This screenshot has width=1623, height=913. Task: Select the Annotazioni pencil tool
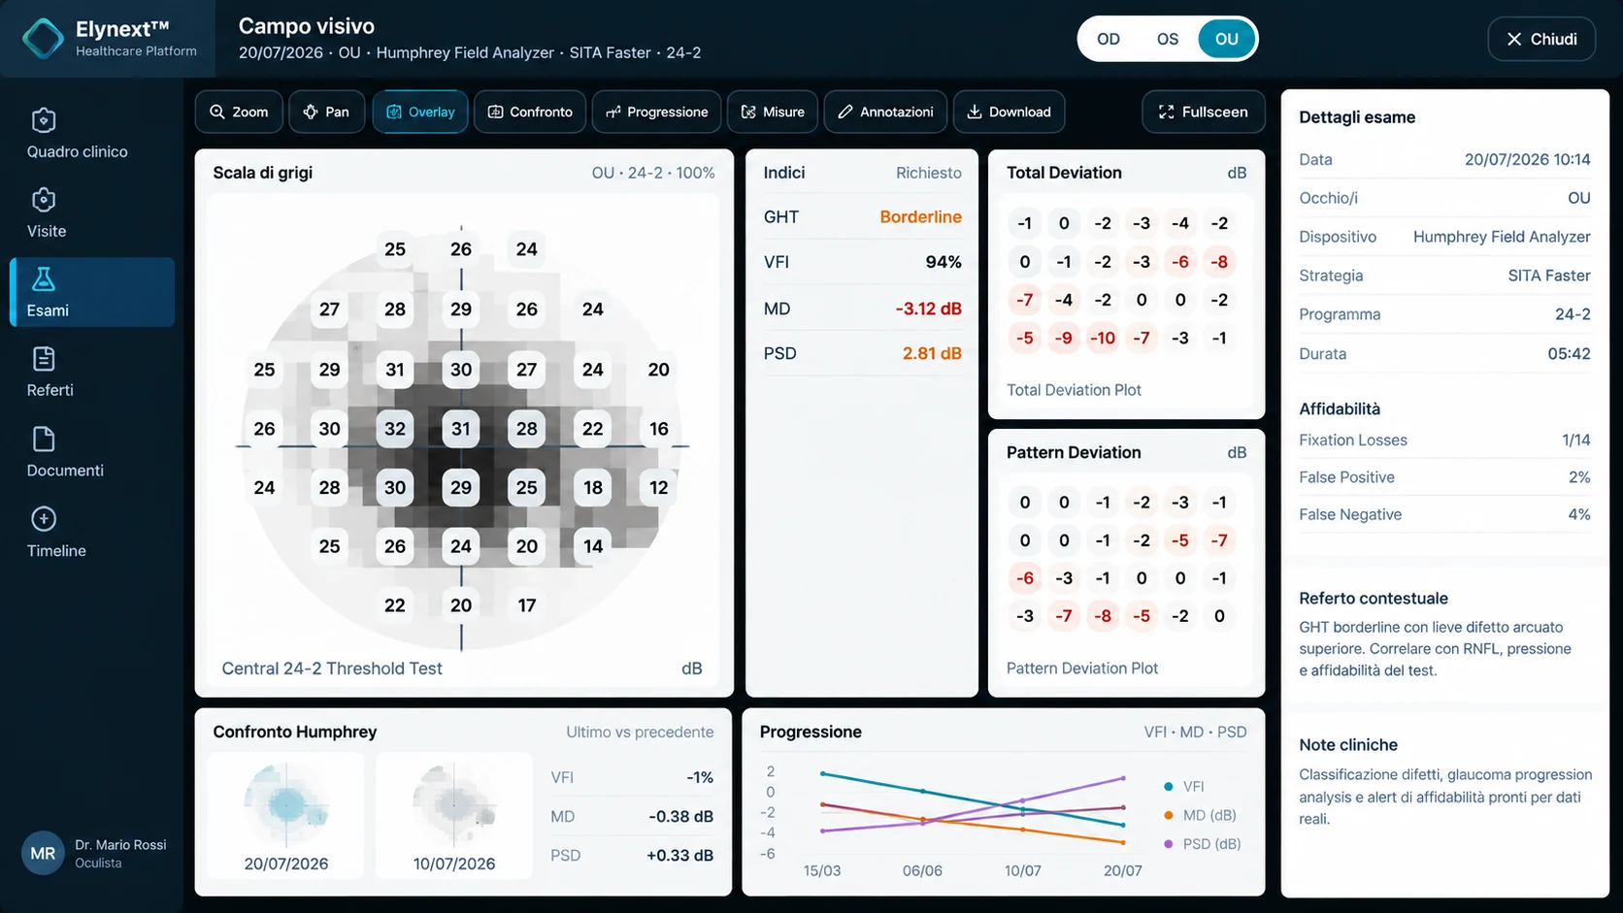pos(885,112)
